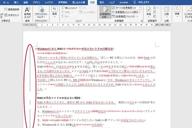Toggle 変更履歴の記録 track changes
Screen dimensions: 192x128
click(x=105, y=12)
